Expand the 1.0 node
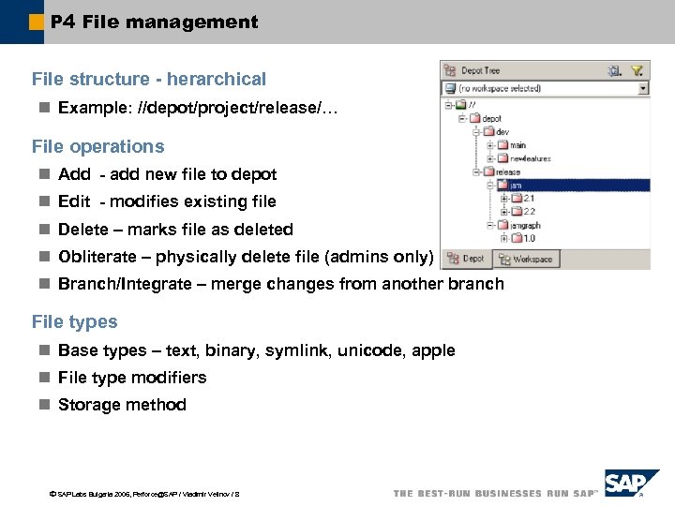This screenshot has height=506, width=675. 504,238
